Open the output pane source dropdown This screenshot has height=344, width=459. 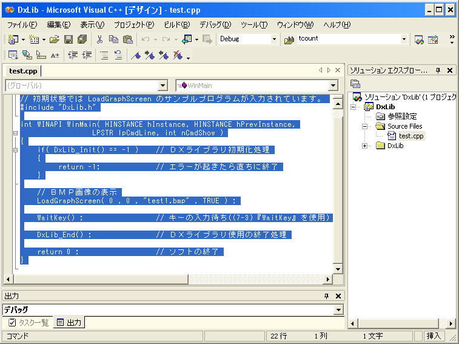(x=338, y=309)
